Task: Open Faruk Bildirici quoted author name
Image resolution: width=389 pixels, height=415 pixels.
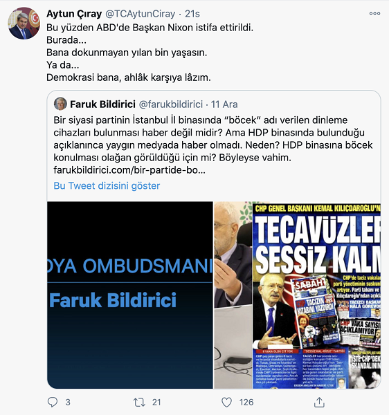Action: [x=102, y=104]
